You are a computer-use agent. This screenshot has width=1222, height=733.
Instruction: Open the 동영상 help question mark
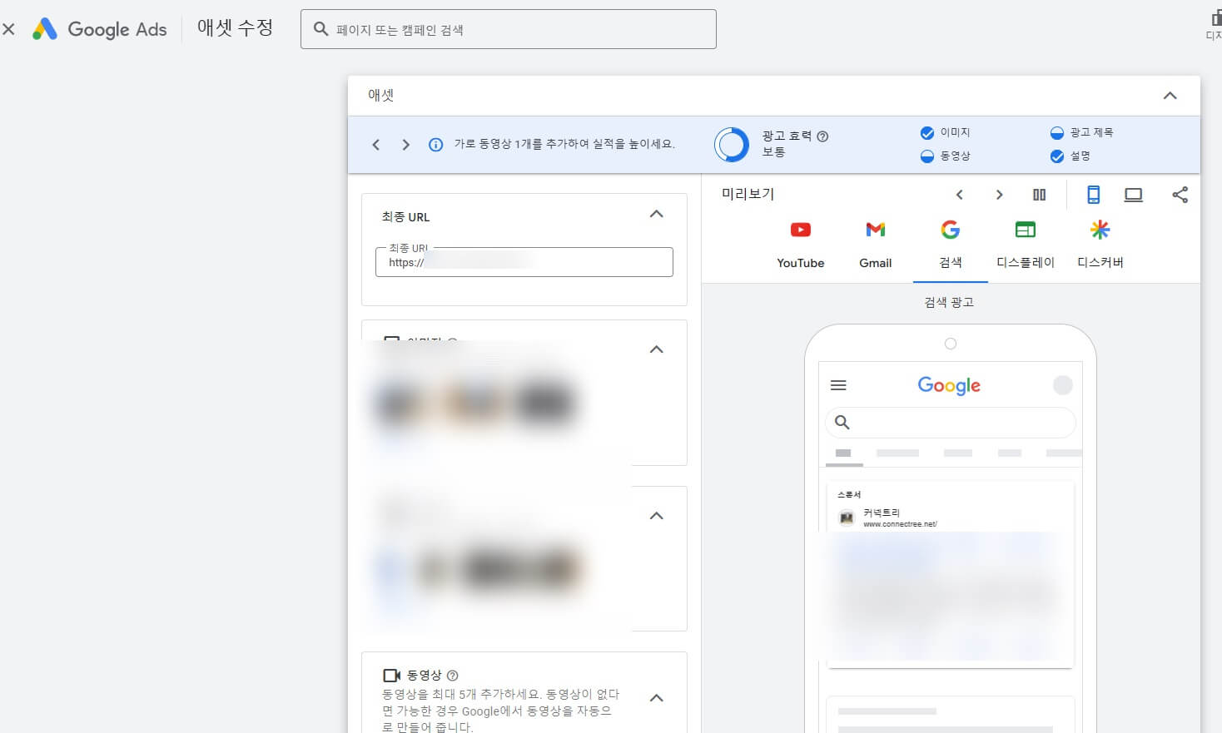452,676
